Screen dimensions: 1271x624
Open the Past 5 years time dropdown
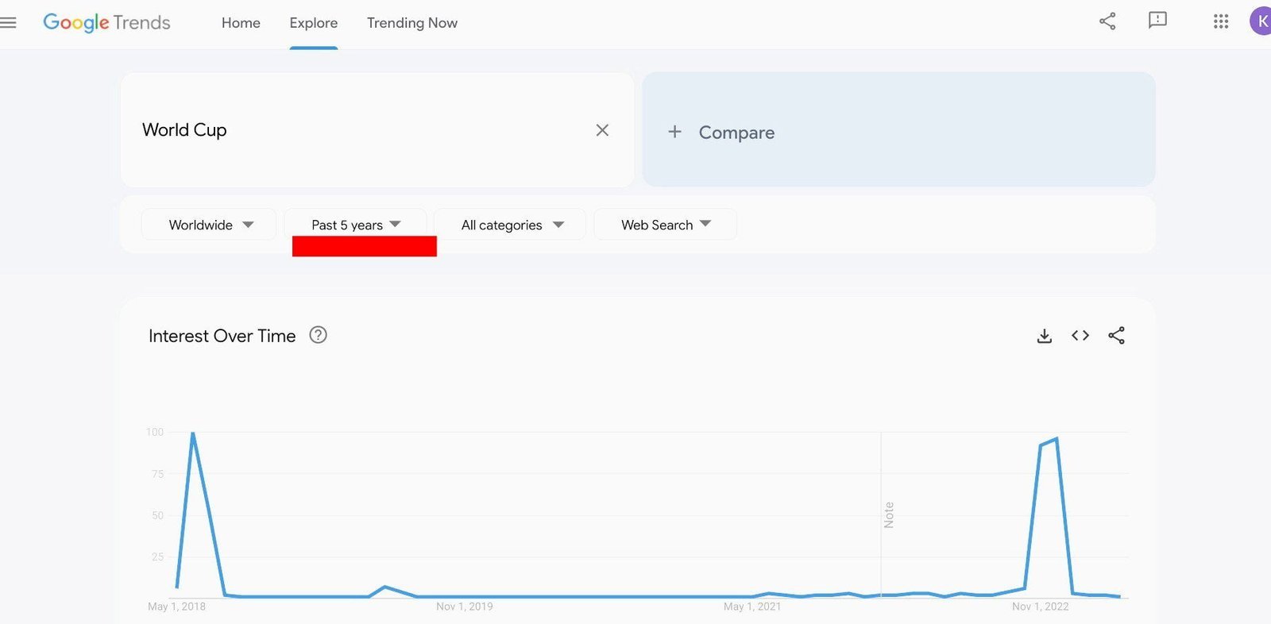point(355,225)
